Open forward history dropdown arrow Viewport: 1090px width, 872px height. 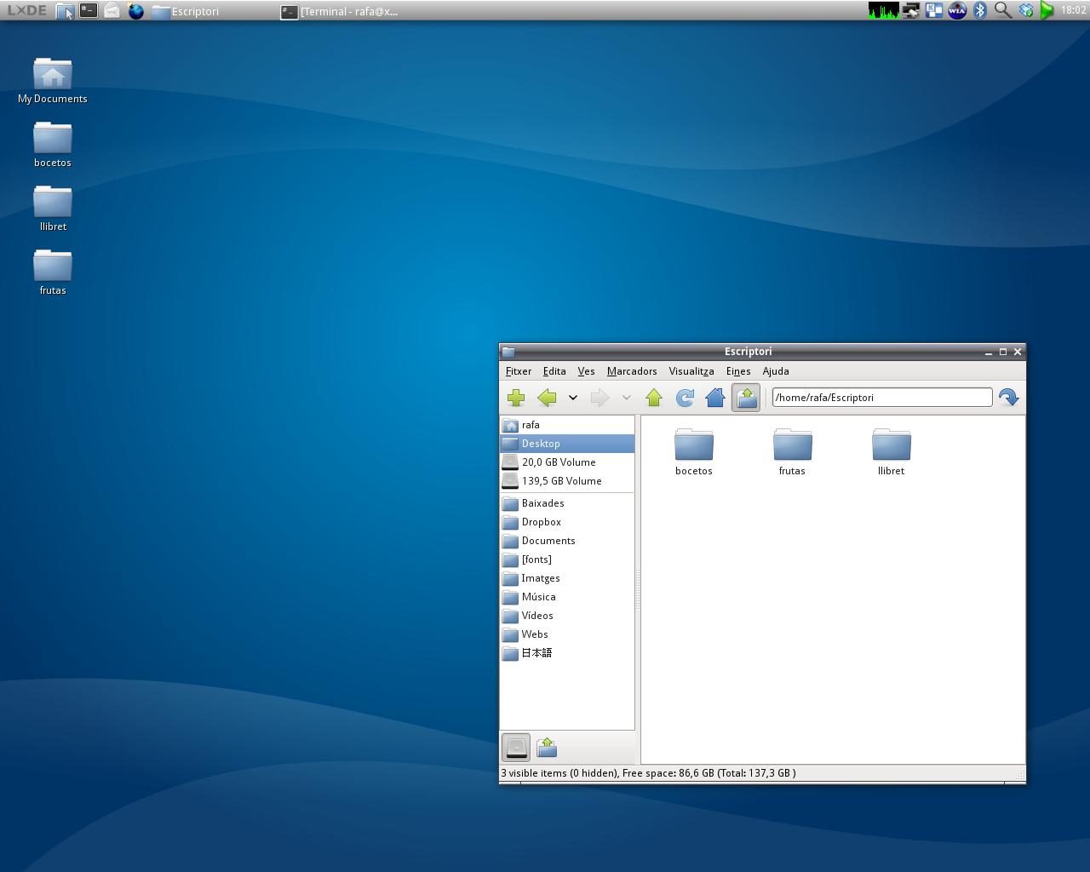(626, 398)
